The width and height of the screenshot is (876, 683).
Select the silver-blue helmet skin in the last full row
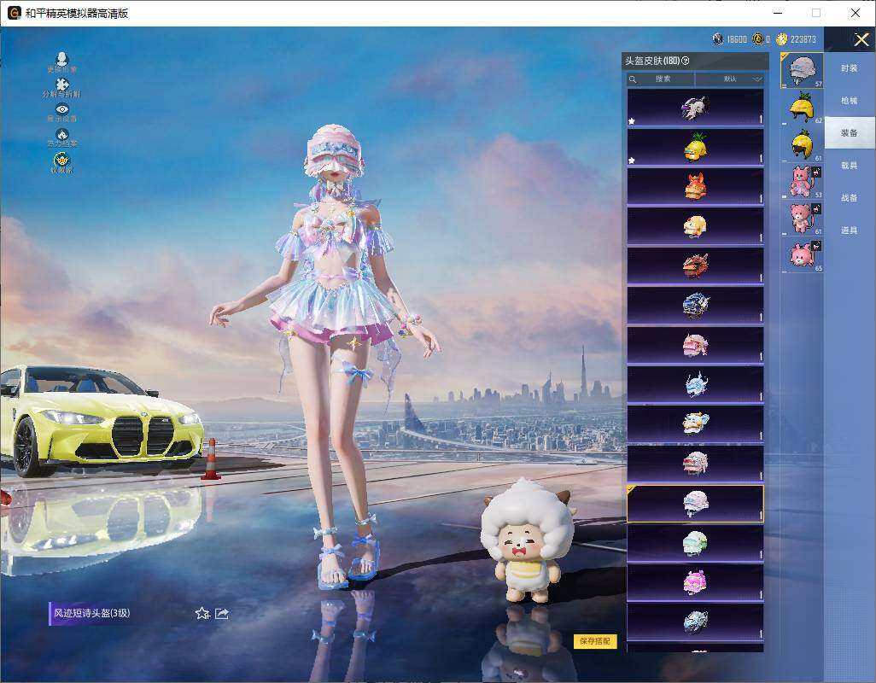(x=695, y=622)
